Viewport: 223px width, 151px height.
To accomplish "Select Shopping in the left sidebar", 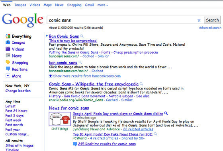I will (20, 63).
